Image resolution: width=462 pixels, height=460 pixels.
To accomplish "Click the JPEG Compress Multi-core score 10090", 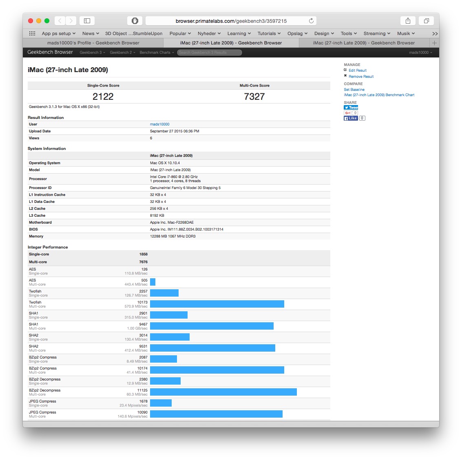I will (x=142, y=412).
